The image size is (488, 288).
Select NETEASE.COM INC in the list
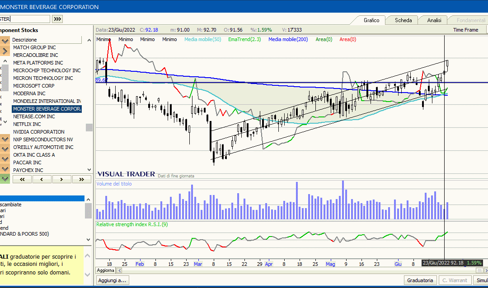point(47,116)
